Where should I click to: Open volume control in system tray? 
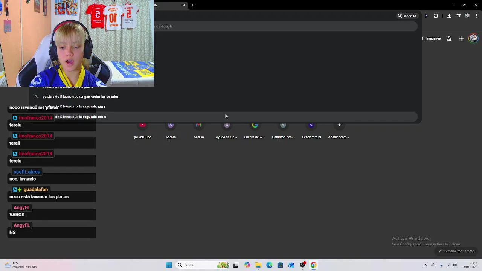point(455,265)
